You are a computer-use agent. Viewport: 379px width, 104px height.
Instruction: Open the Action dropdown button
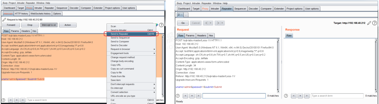(68, 25)
